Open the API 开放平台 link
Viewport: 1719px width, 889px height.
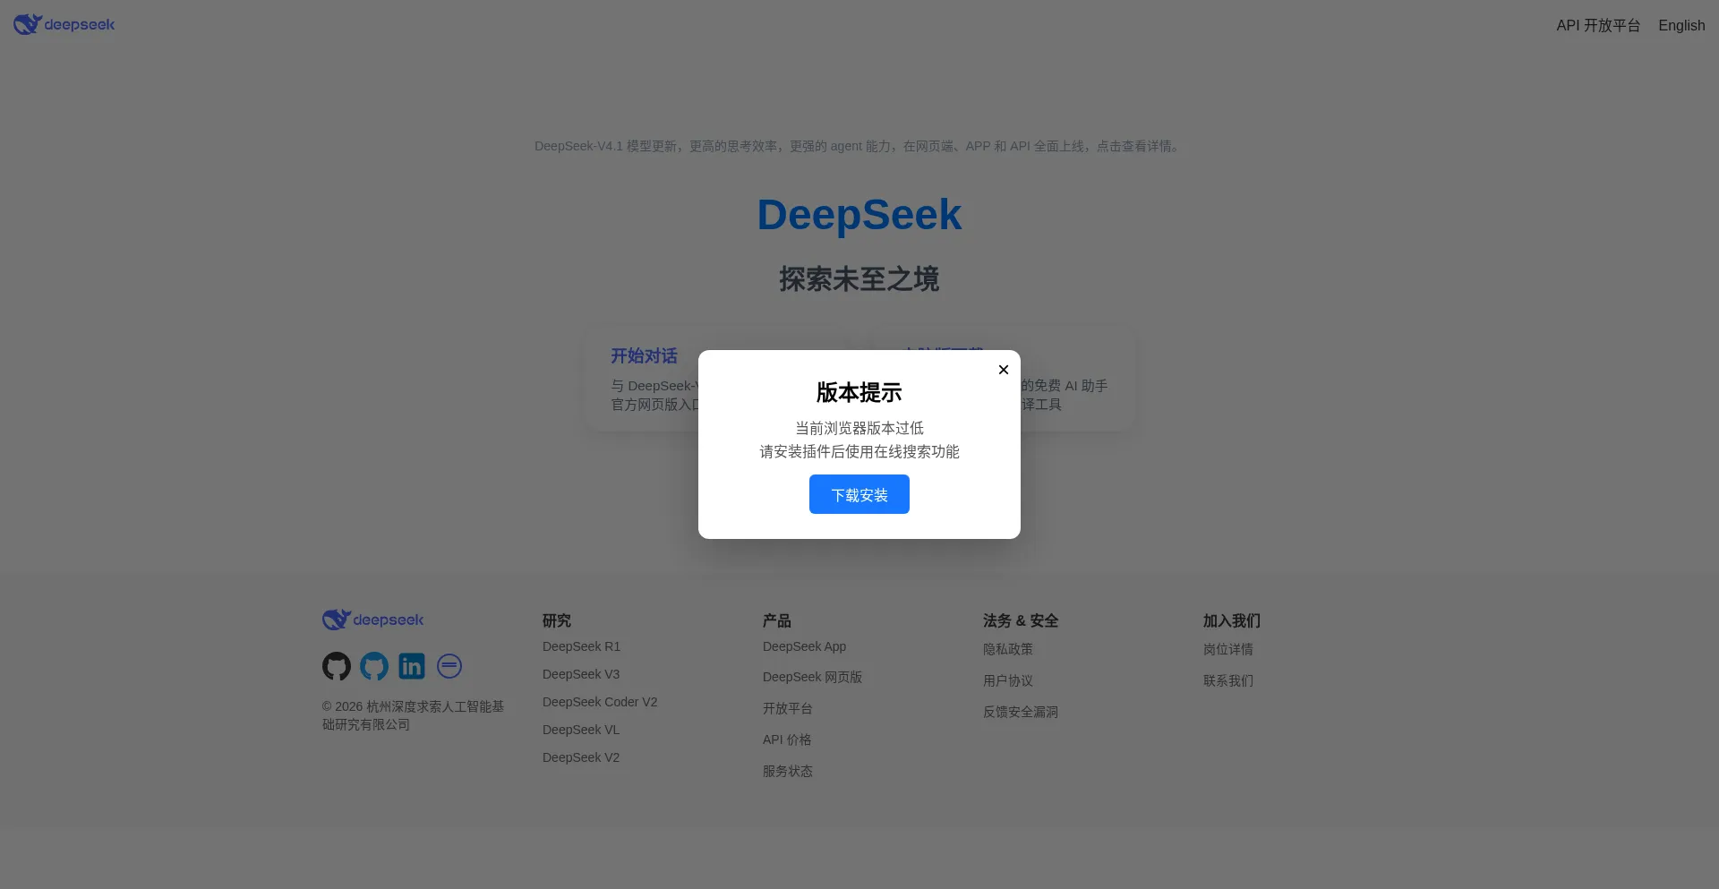click(x=1598, y=25)
